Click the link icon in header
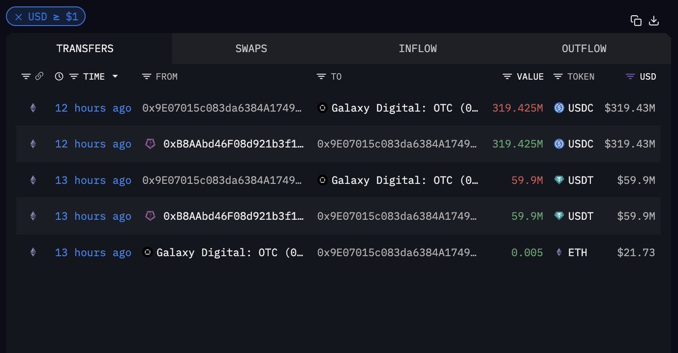 tap(39, 76)
